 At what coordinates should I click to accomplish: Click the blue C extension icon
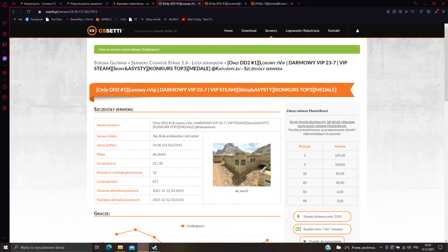coord(421,12)
